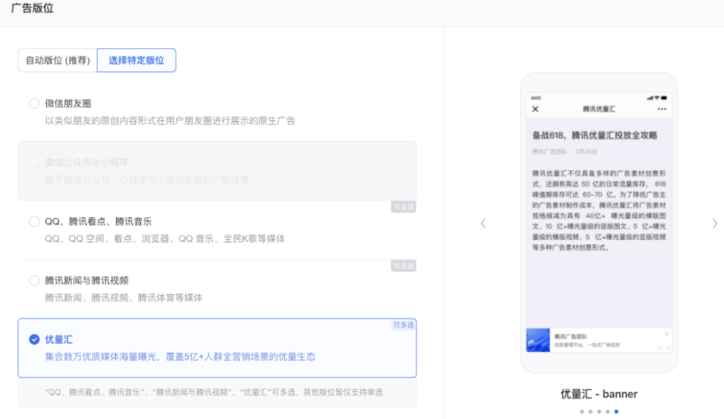Click 可多选 tag on 腾讯新闻与腾讯视频 row
Viewport: 724px width, 419px height.
pos(404,266)
